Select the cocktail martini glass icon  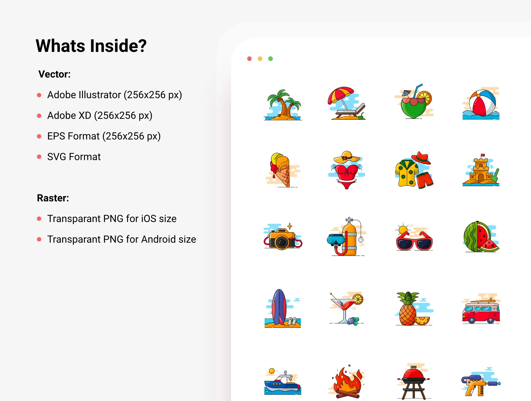tap(347, 308)
